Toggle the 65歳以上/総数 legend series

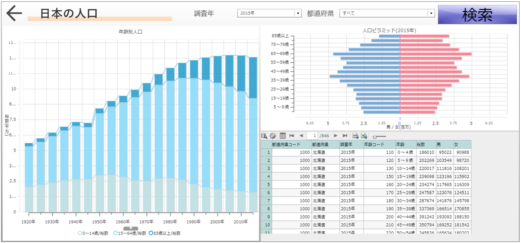[x=165, y=233]
